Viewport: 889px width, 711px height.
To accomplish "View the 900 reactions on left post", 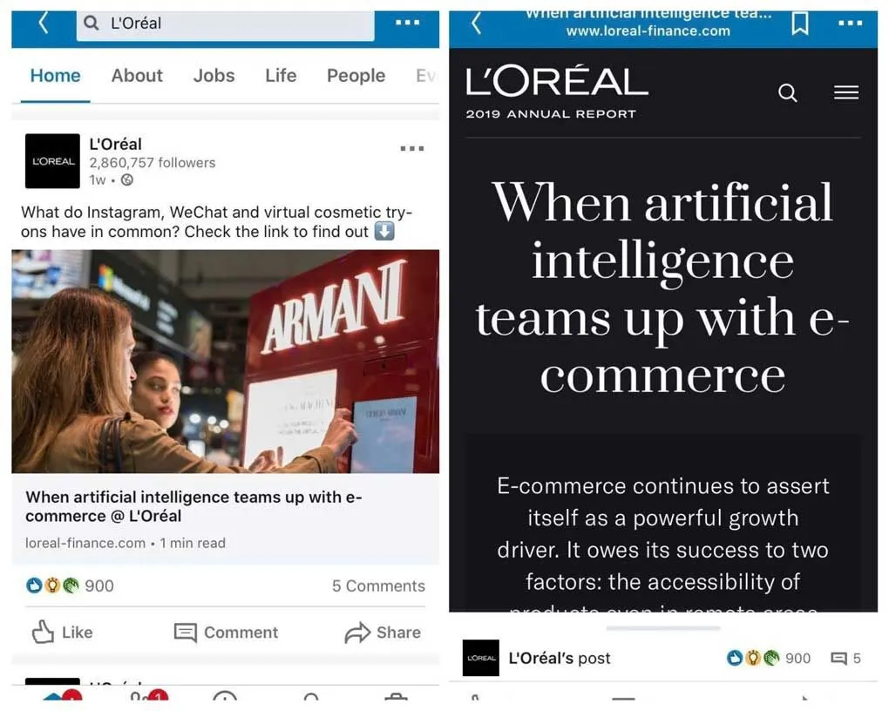I will (x=71, y=586).
